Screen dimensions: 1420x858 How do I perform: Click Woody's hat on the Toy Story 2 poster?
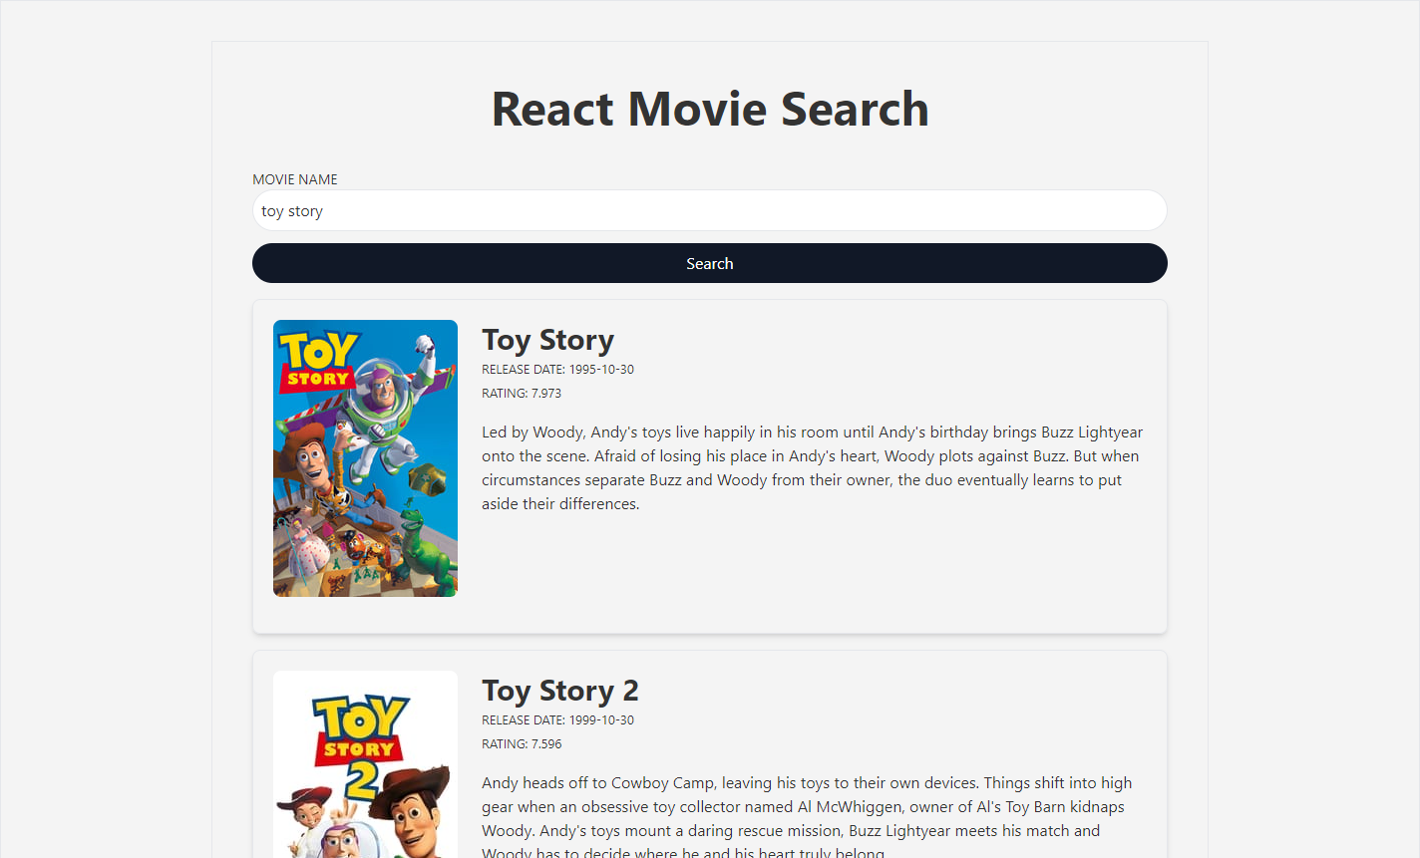pos(414,782)
